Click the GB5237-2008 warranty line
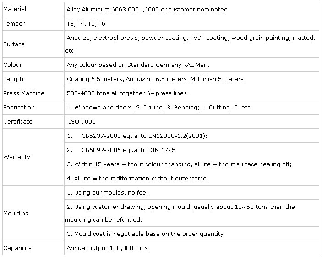322x257 pixels. pyautogui.click(x=137, y=136)
